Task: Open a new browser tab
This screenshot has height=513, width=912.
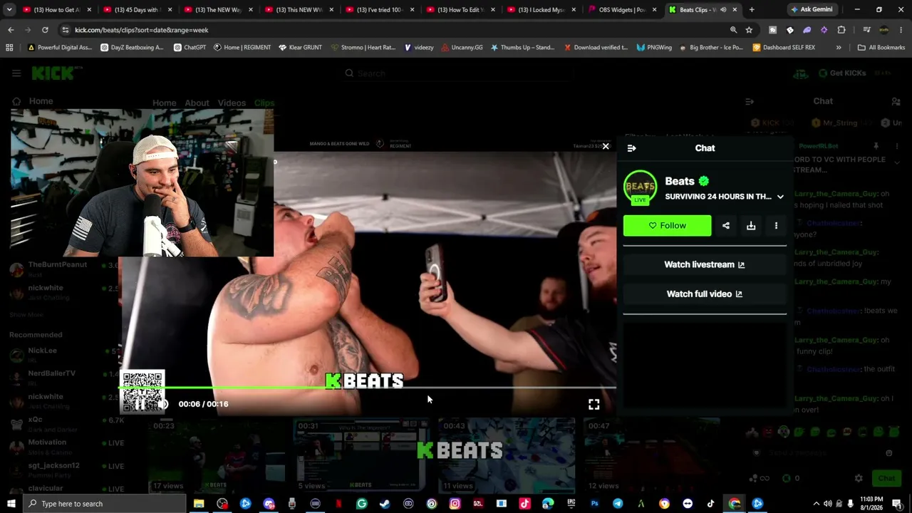Action: coord(751,10)
